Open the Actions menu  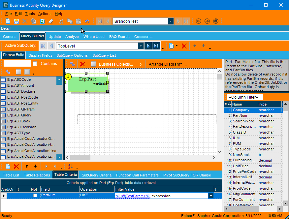point(45,14)
